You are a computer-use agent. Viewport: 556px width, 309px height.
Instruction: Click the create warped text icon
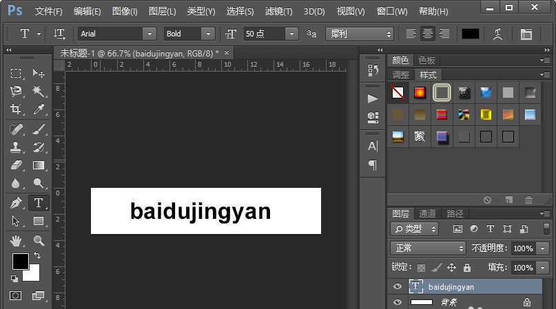click(497, 34)
